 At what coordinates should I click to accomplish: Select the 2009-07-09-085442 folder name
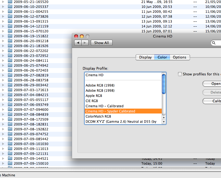tap(31, 139)
